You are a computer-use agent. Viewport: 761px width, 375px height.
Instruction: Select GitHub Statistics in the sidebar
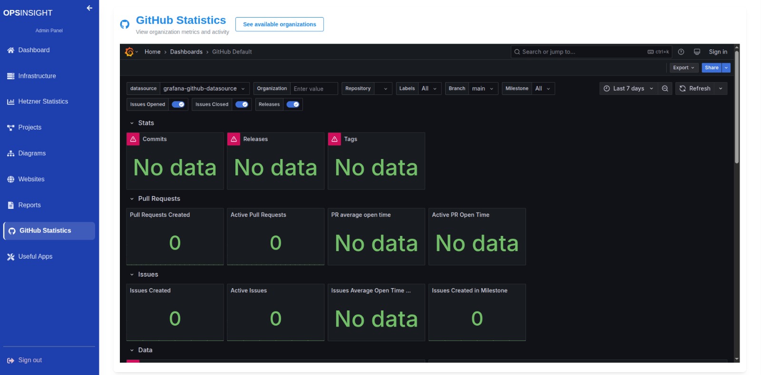(49, 231)
